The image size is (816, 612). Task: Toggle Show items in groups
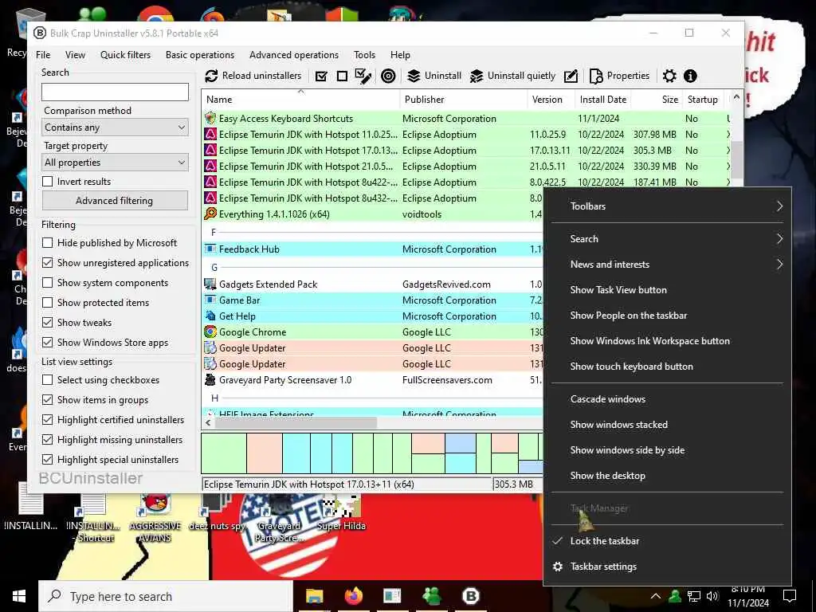tap(47, 400)
